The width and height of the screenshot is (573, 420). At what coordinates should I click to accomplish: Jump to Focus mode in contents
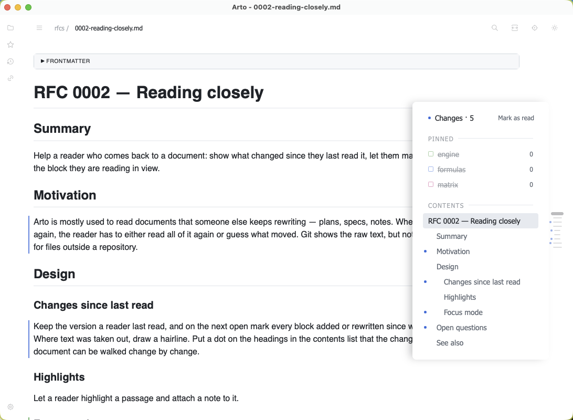tap(463, 312)
